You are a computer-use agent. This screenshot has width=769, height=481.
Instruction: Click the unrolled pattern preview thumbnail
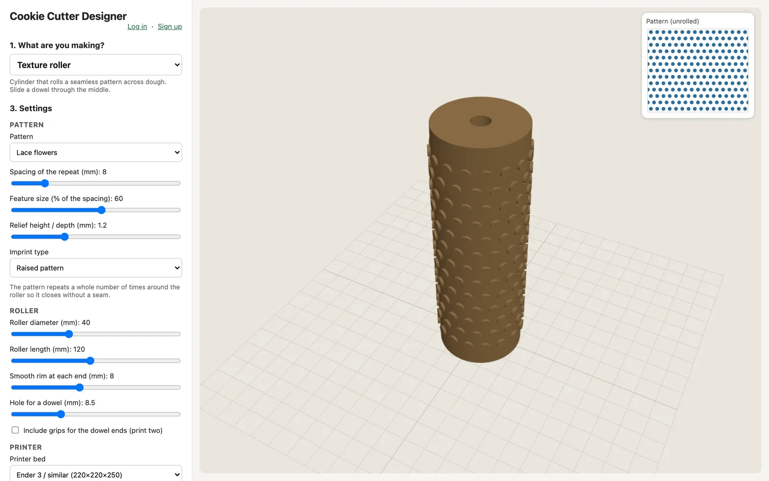[698, 70]
